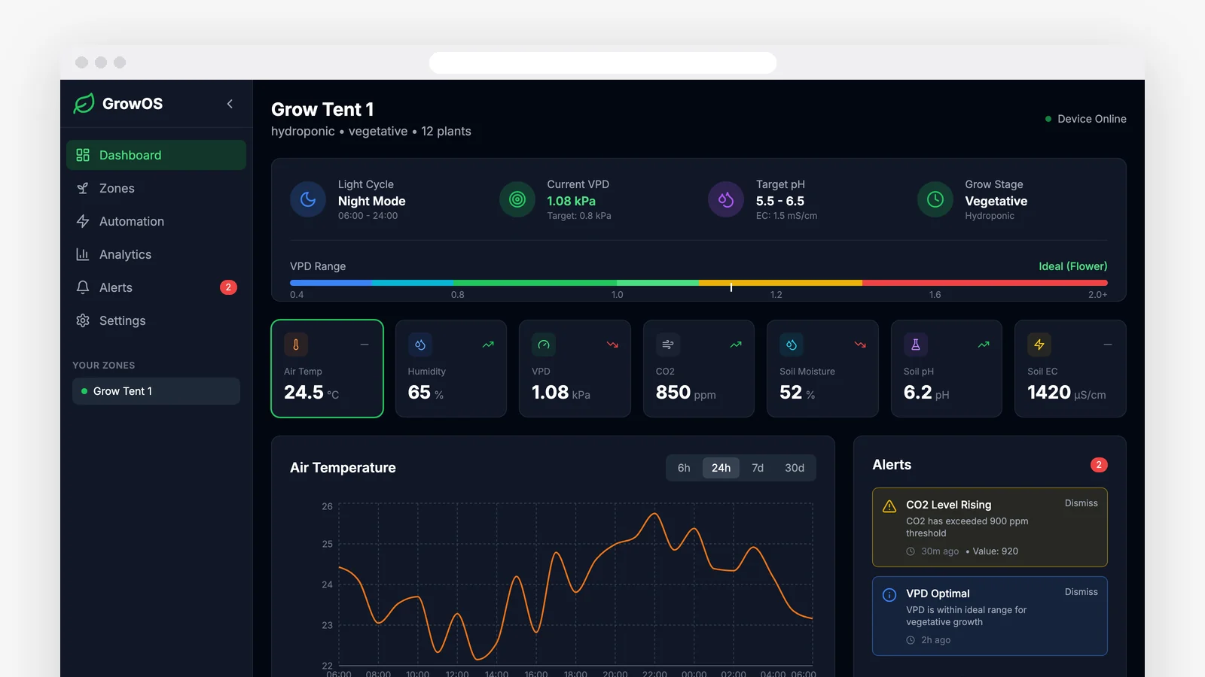Select the Humidity metric card

pyautogui.click(x=451, y=369)
